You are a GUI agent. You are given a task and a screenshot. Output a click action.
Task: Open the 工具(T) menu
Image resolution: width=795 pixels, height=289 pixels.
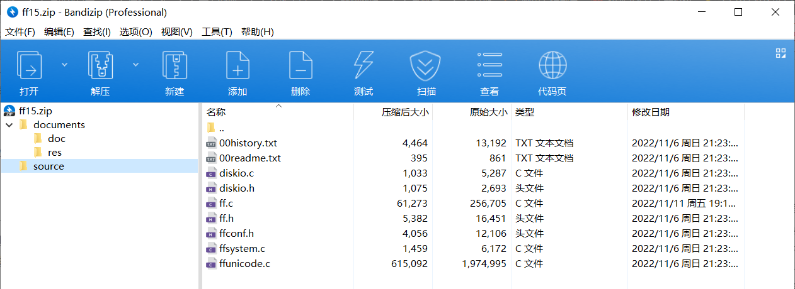point(217,31)
